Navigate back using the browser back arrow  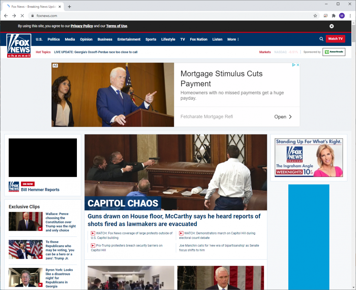(6, 15)
